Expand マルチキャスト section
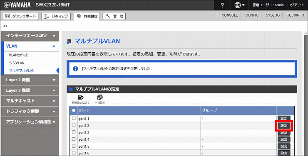308x156 pixels. pyautogui.click(x=30, y=101)
